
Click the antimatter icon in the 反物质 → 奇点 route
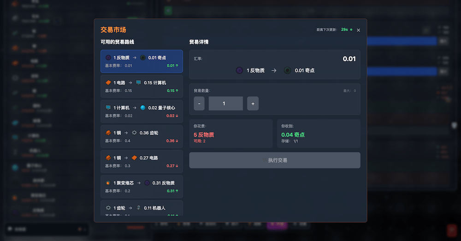pyautogui.click(x=108, y=58)
